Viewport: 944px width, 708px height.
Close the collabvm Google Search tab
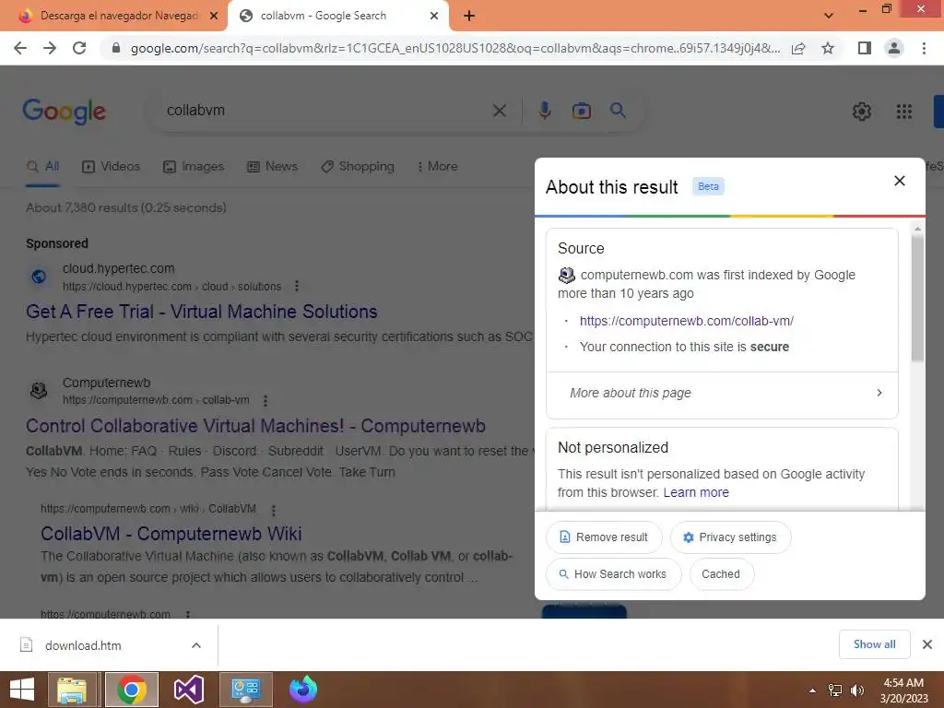pyautogui.click(x=434, y=16)
